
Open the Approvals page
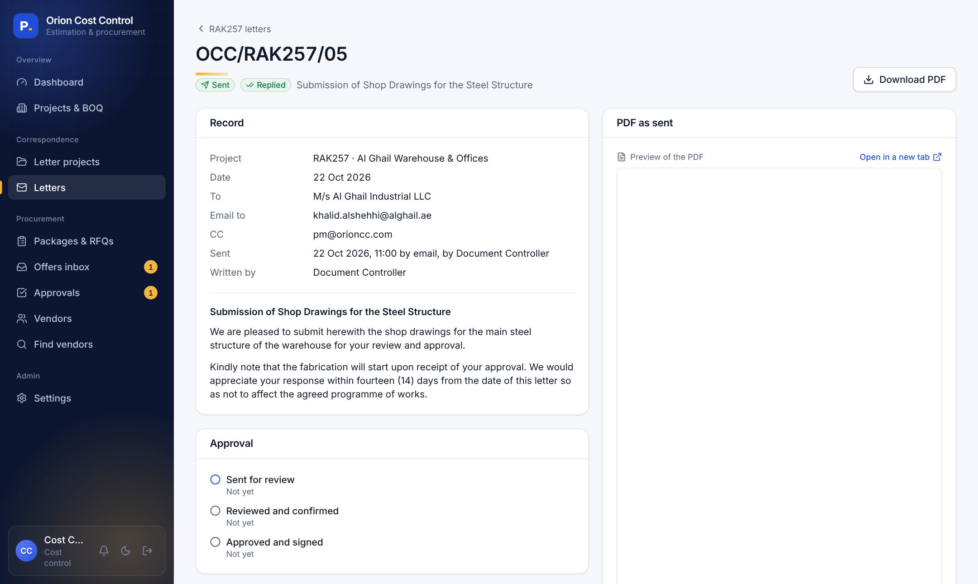coord(87,292)
